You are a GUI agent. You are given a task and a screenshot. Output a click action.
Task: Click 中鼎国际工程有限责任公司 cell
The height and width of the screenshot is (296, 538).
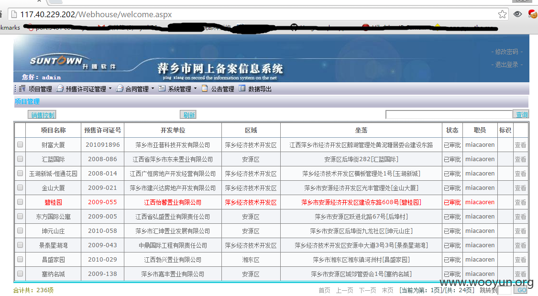[x=173, y=246]
